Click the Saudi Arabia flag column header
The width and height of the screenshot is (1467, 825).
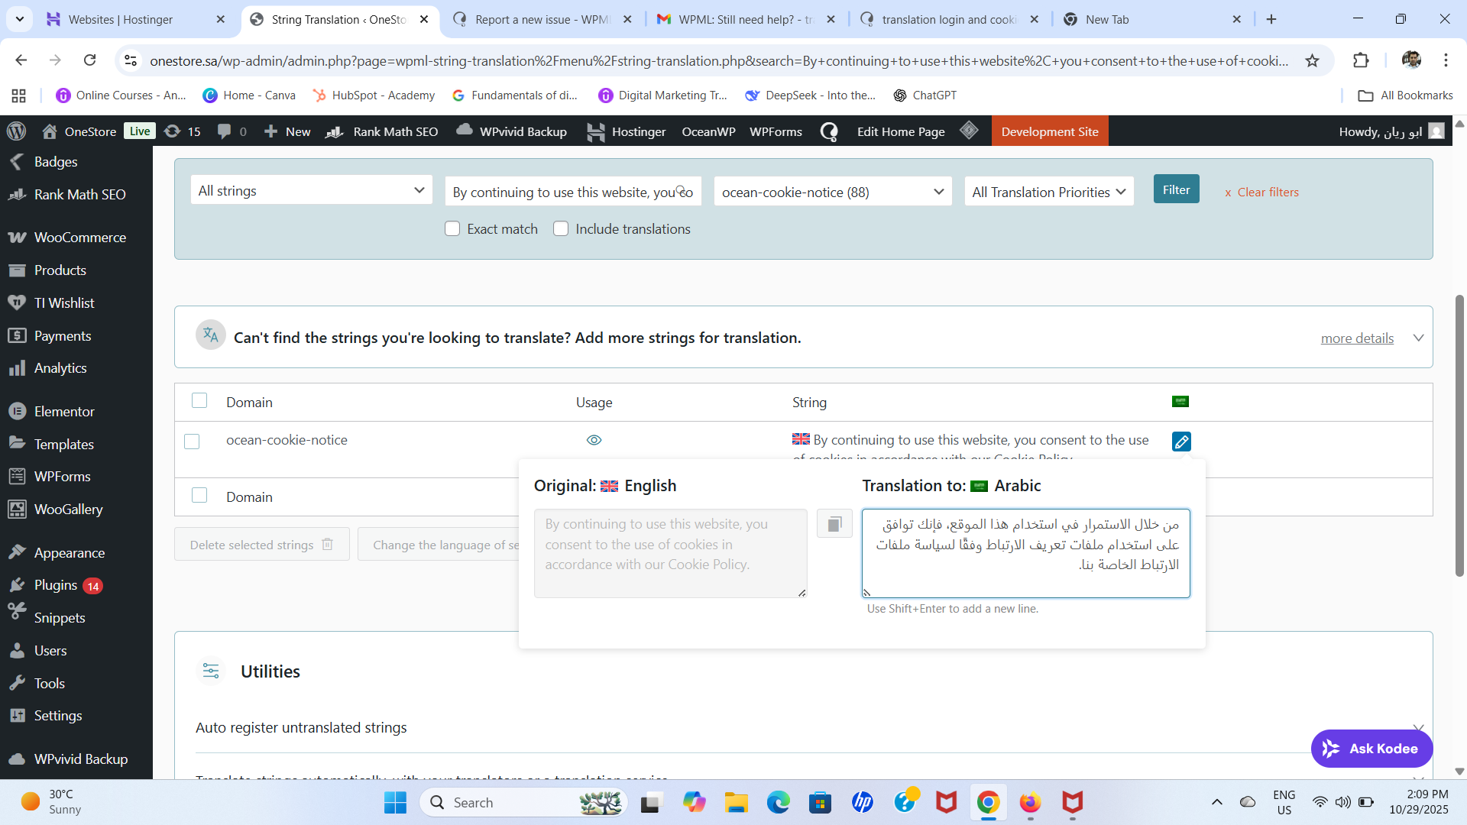click(1180, 402)
